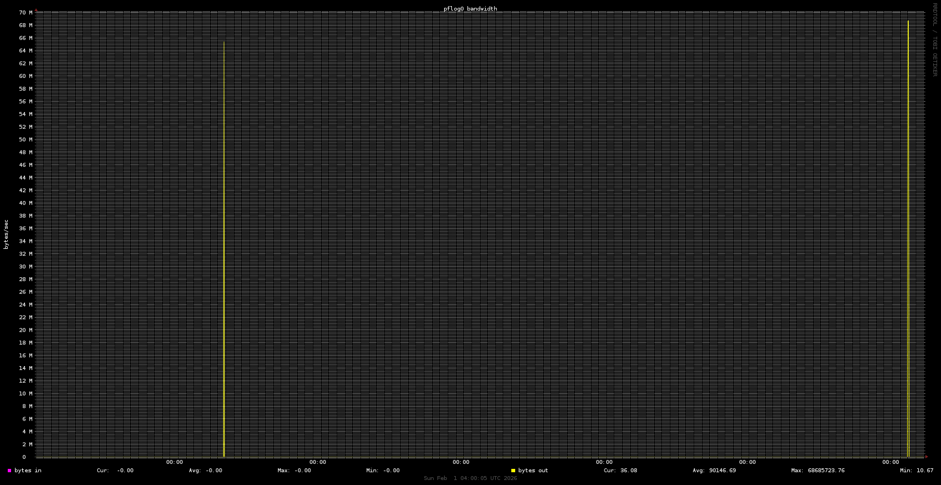The image size is (941, 485).
Task: Click the red arrow atop the y-axis
Action: [x=36, y=10]
